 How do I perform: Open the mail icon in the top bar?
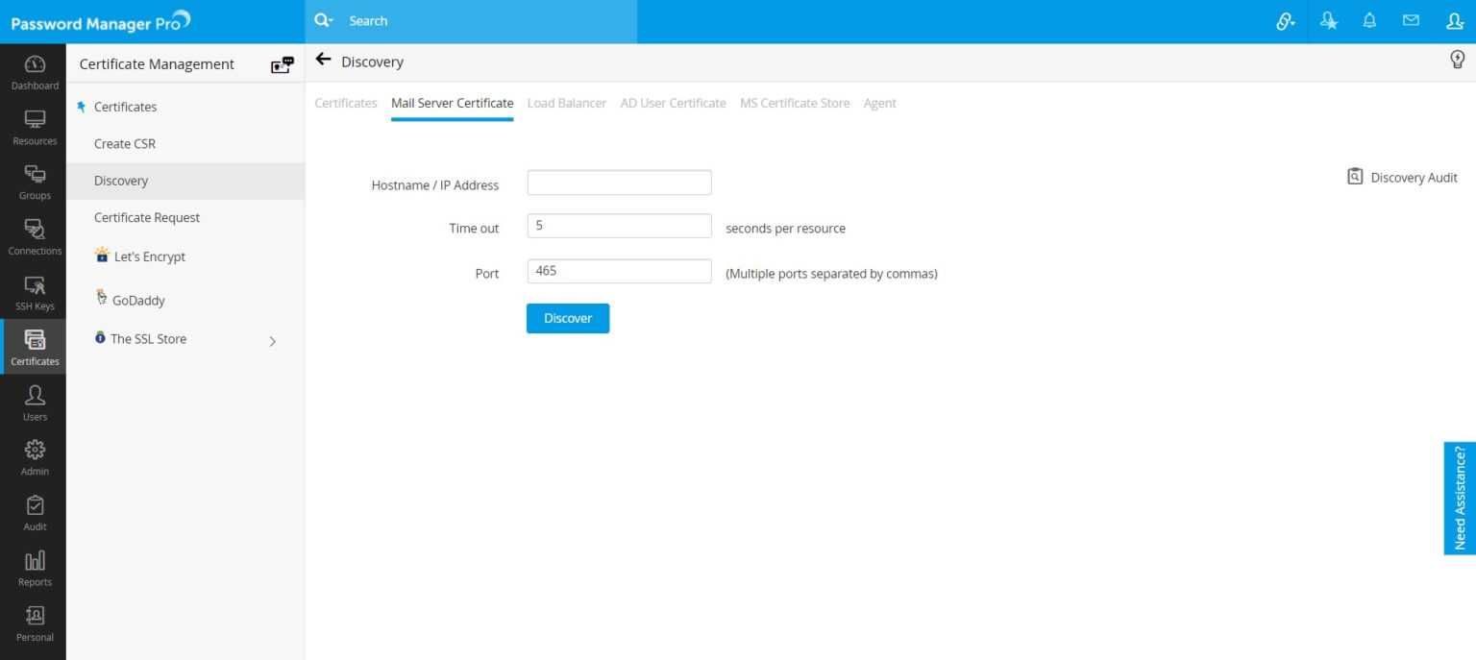1412,20
